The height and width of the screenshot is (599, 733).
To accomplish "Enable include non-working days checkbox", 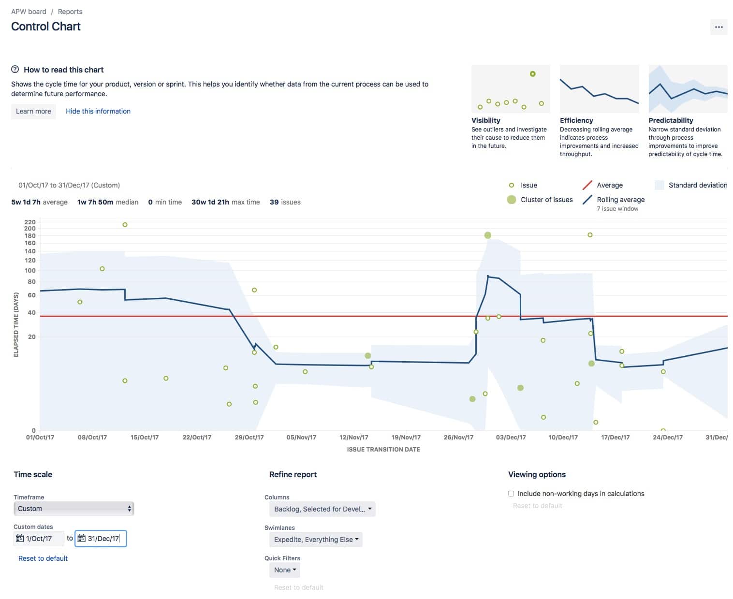I will point(511,494).
